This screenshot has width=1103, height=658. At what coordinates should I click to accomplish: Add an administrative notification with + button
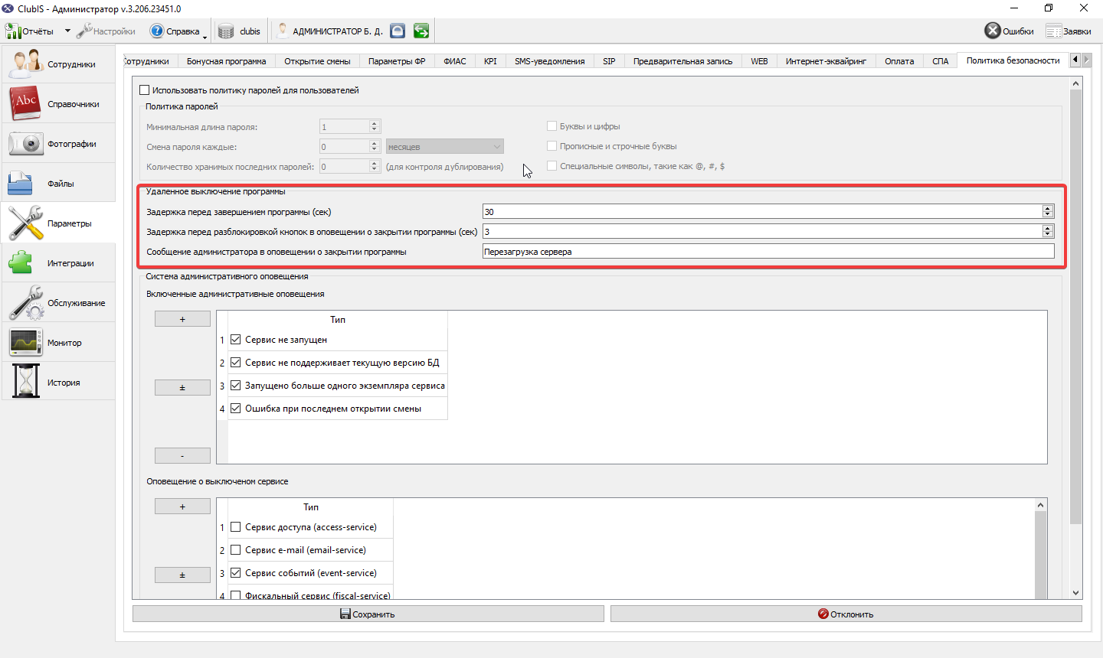point(182,319)
